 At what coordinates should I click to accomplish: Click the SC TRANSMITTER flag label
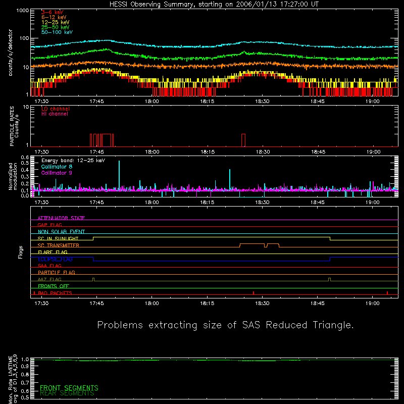(59, 245)
